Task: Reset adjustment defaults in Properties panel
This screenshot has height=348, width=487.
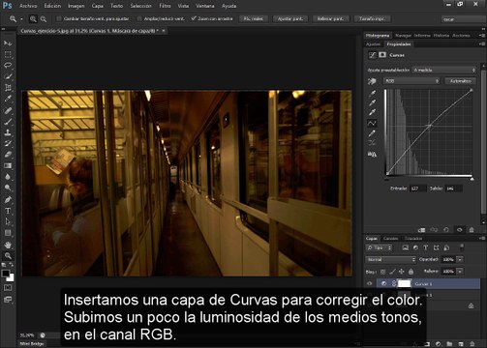Action: (x=446, y=230)
